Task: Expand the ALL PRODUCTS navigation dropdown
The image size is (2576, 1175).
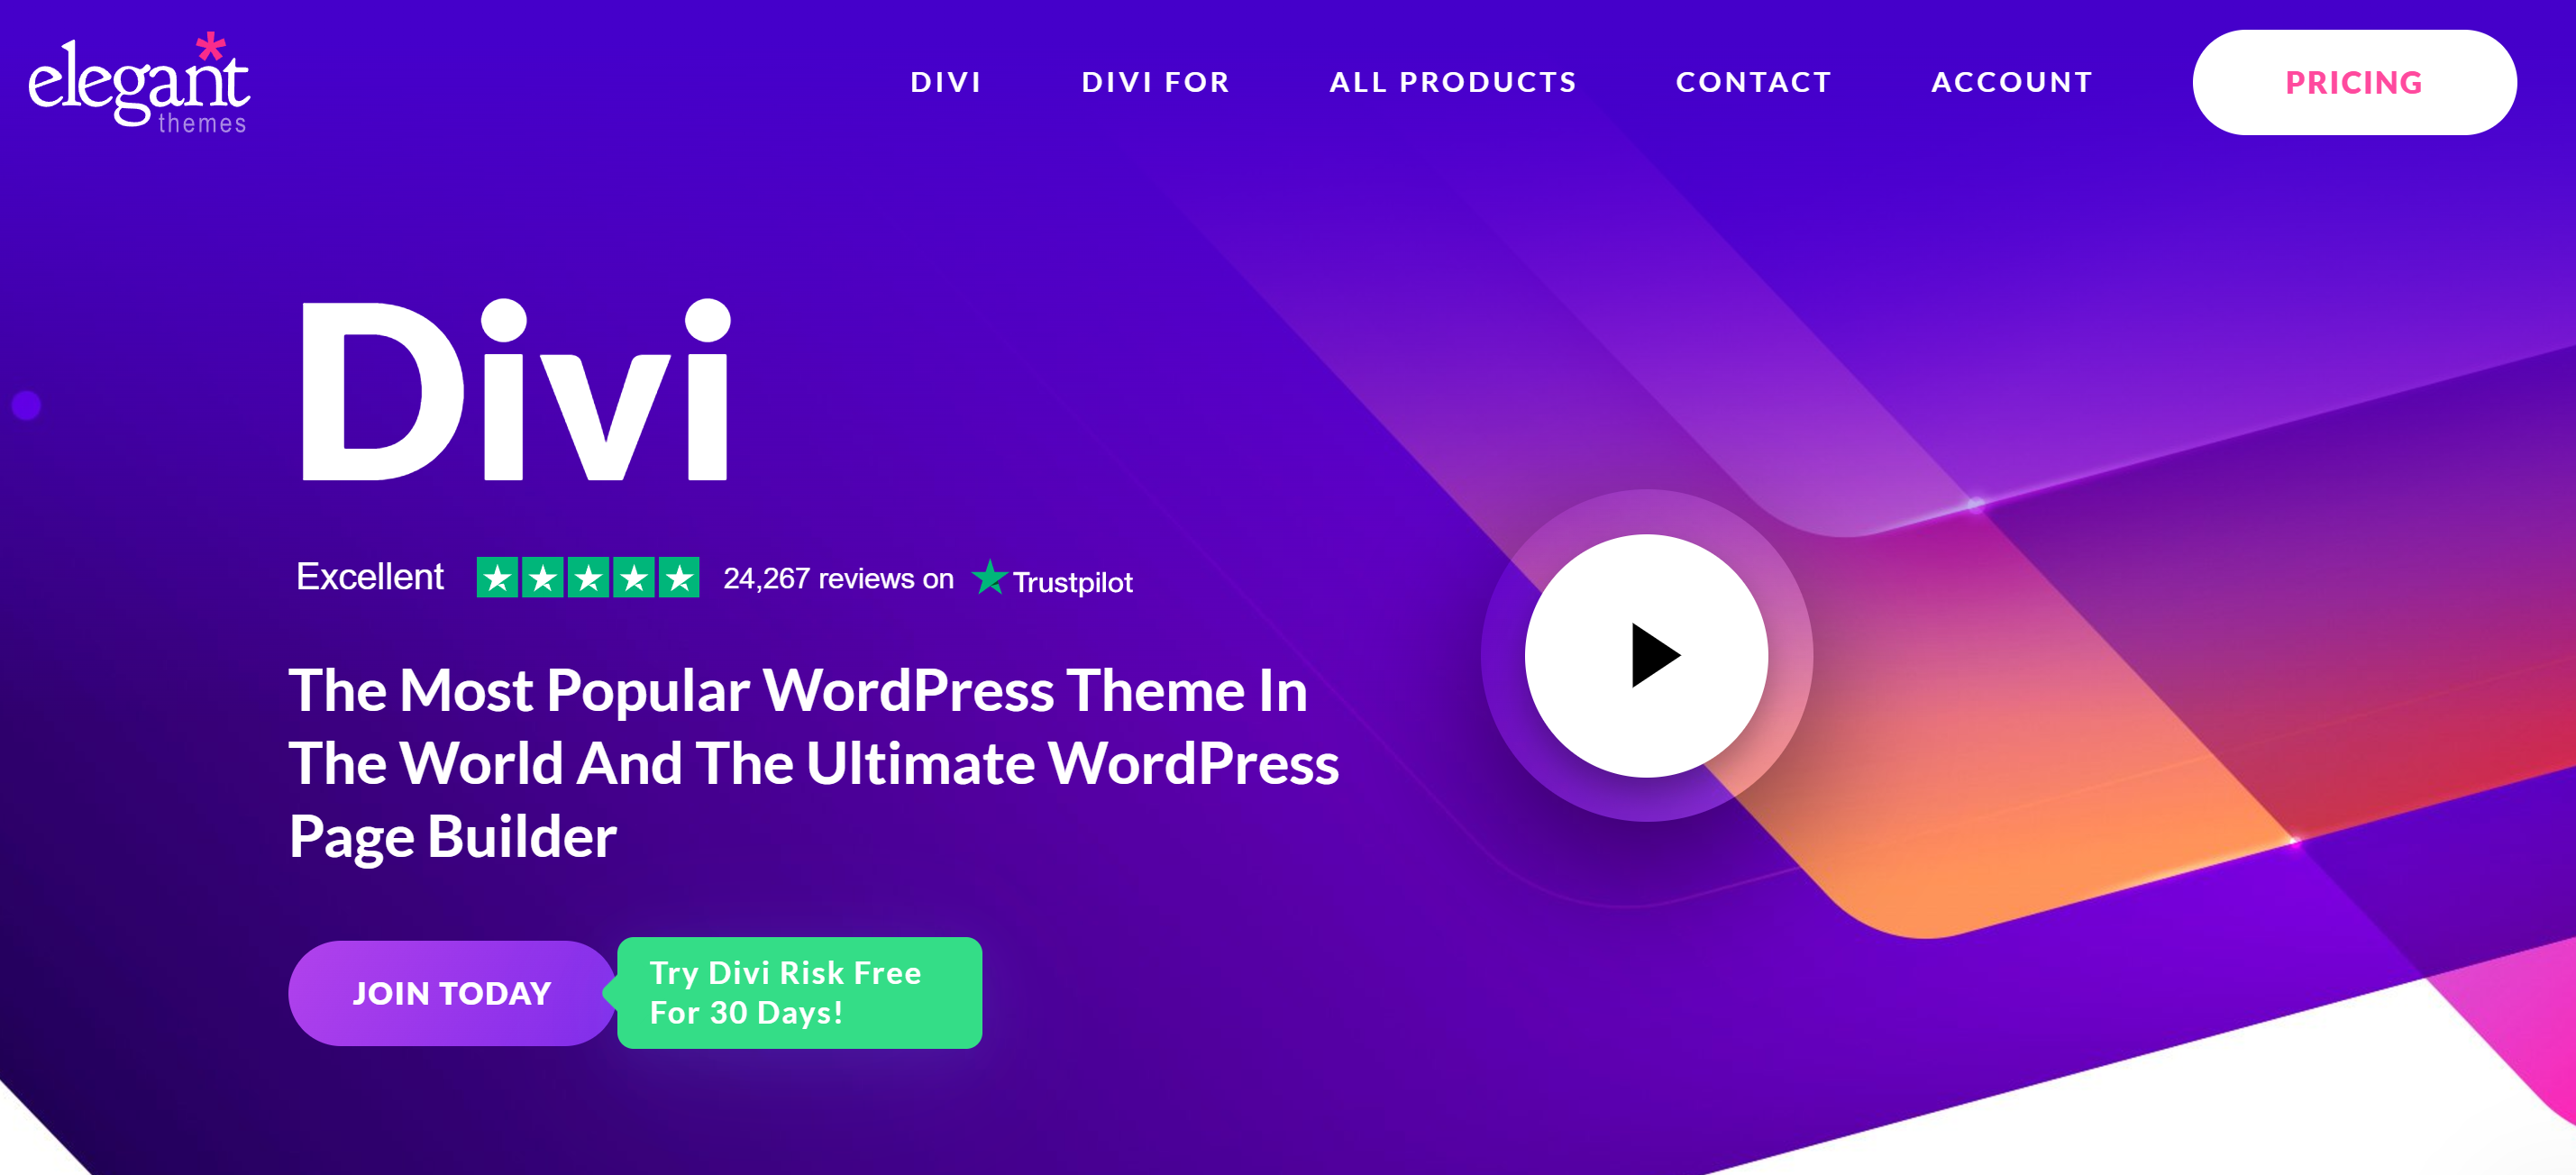Action: [1454, 80]
